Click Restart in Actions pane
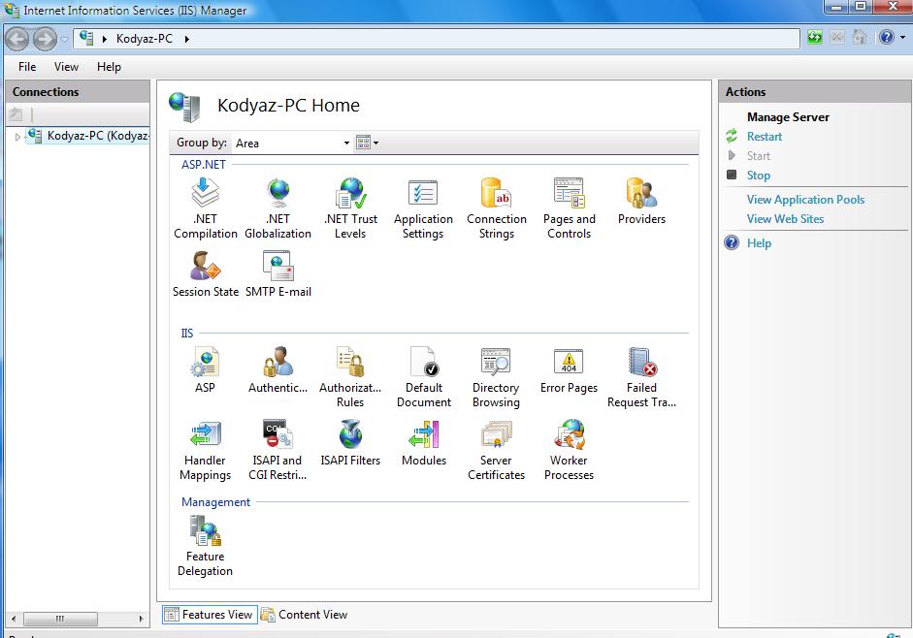 pyautogui.click(x=764, y=137)
